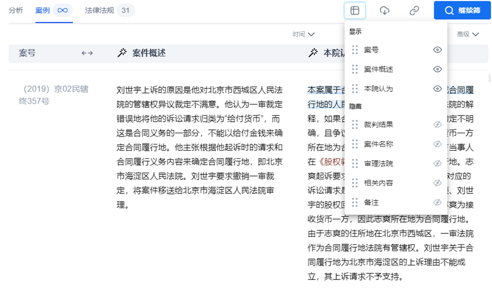Show the 审理法院 column via eye icon
This screenshot has width=492, height=290.
point(437,163)
